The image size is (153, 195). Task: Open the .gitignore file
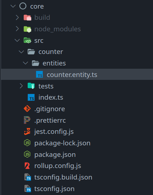point(50,109)
